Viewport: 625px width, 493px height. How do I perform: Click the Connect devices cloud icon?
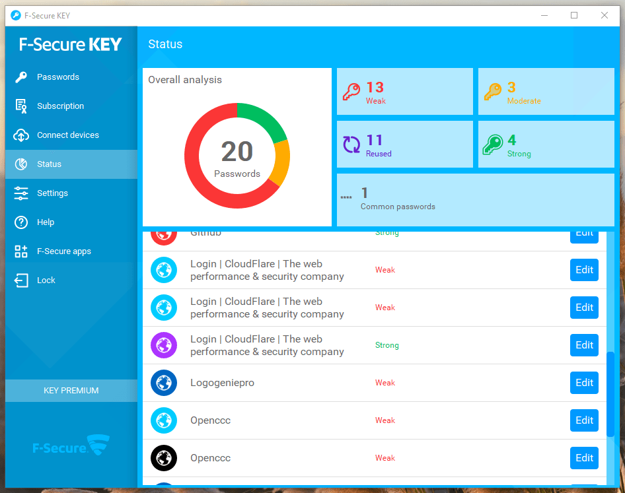point(21,135)
